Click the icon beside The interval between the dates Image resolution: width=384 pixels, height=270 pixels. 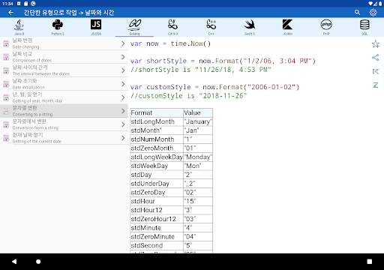[6, 70]
